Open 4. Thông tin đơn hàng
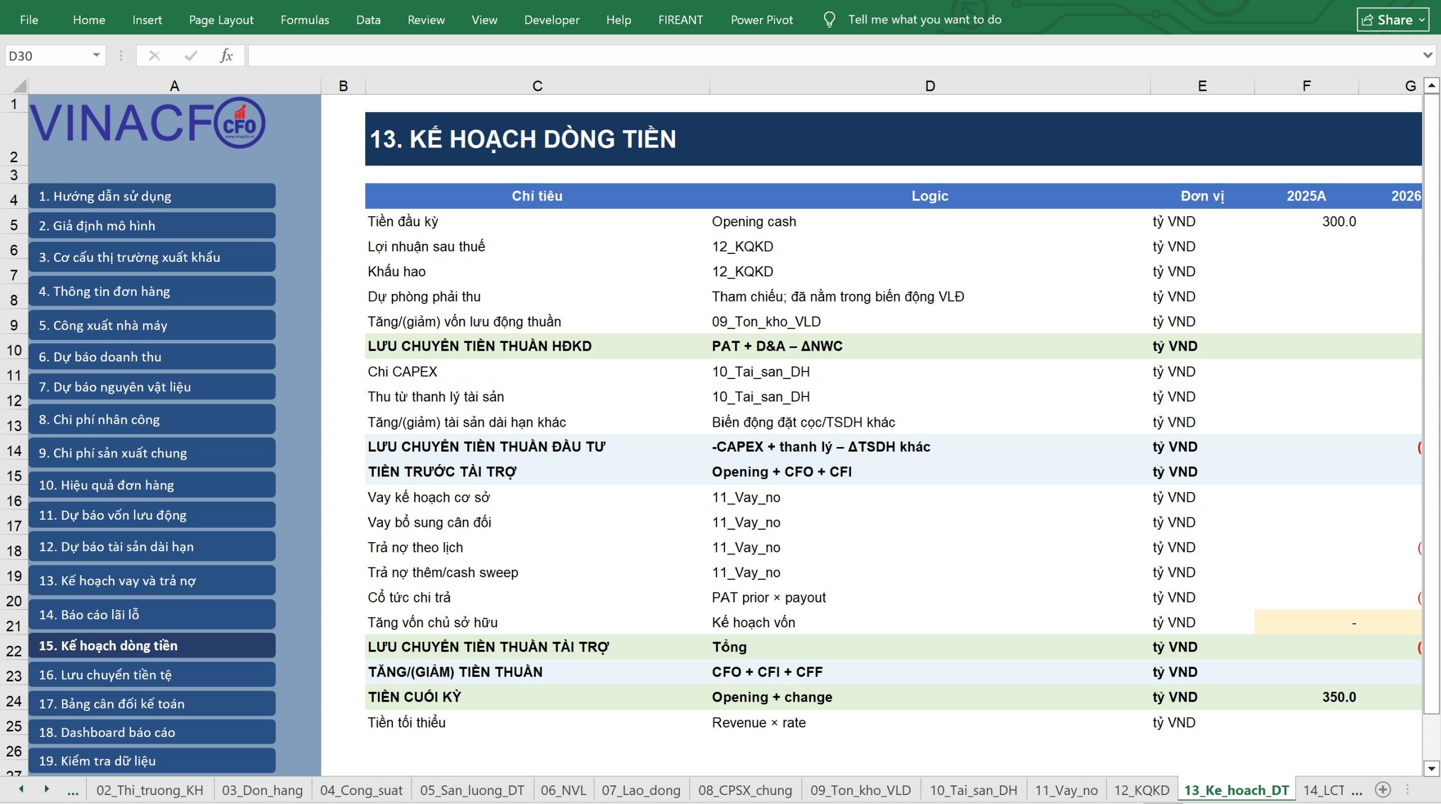The width and height of the screenshot is (1441, 804). [x=152, y=291]
